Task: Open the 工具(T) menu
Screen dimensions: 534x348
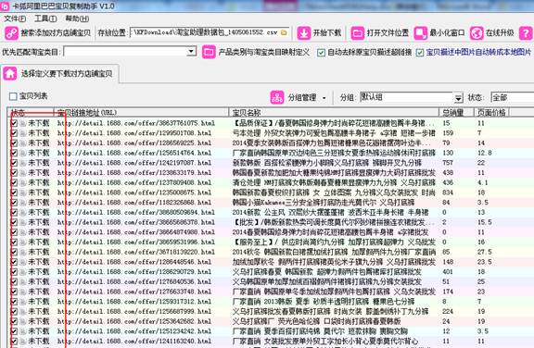Action: point(45,19)
